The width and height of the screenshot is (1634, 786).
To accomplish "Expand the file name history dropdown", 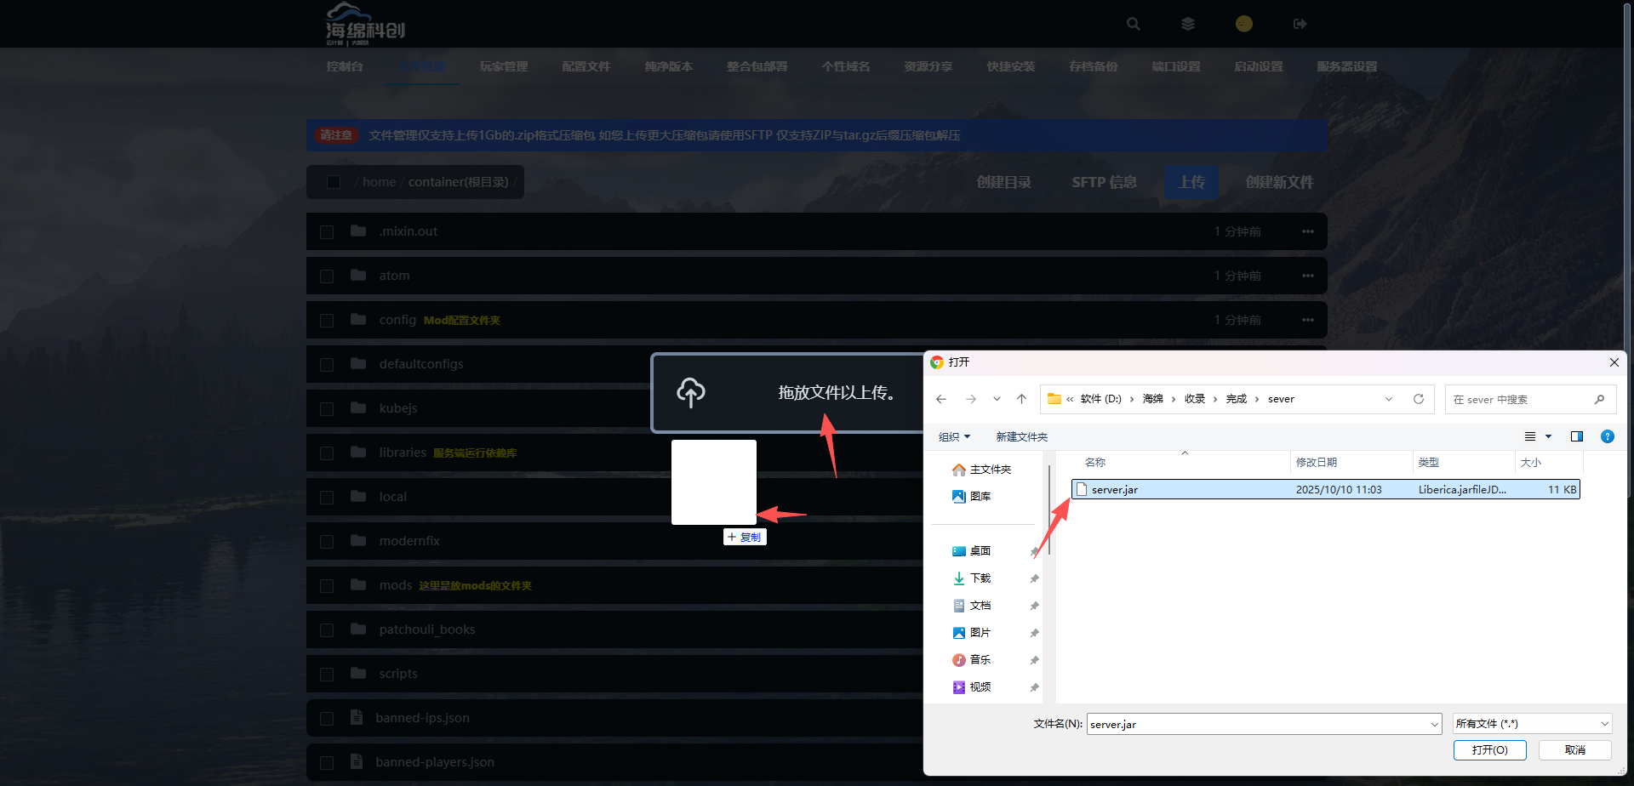I will 1434,725.
